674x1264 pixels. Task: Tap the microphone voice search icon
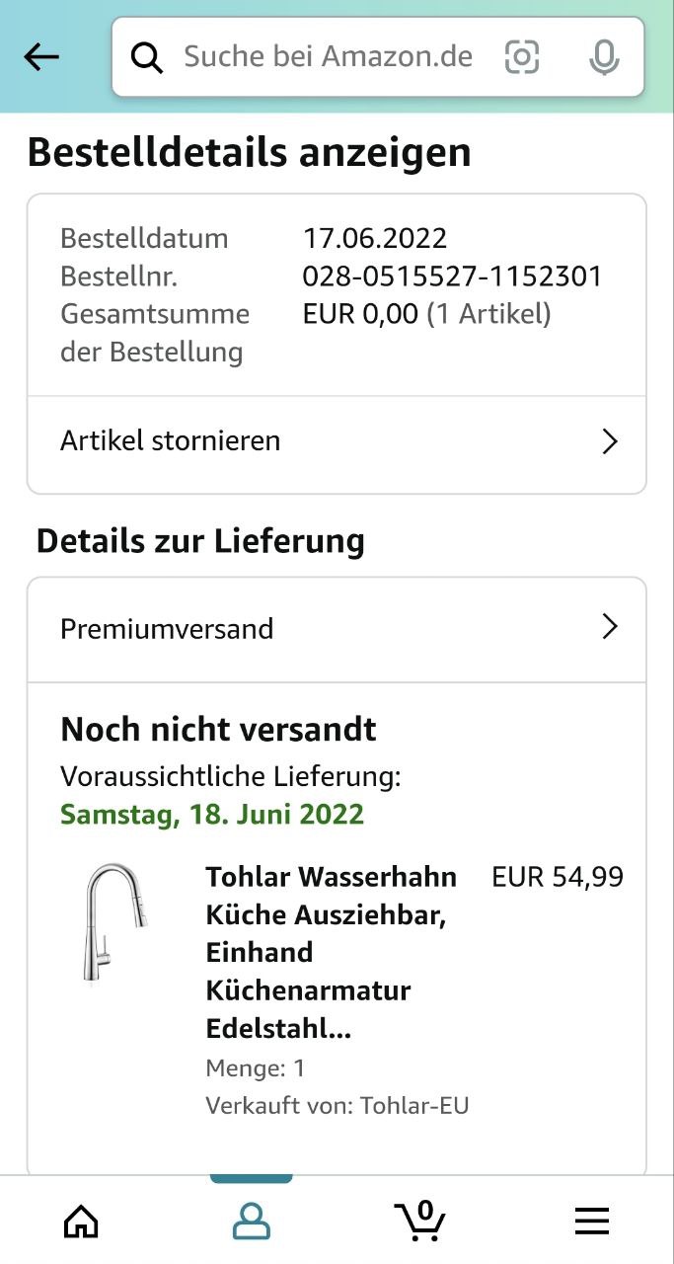(x=603, y=57)
